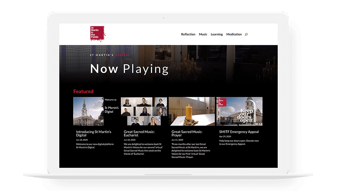Open the Music menu item
Viewport: 337px width, 191px height.
[203, 34]
